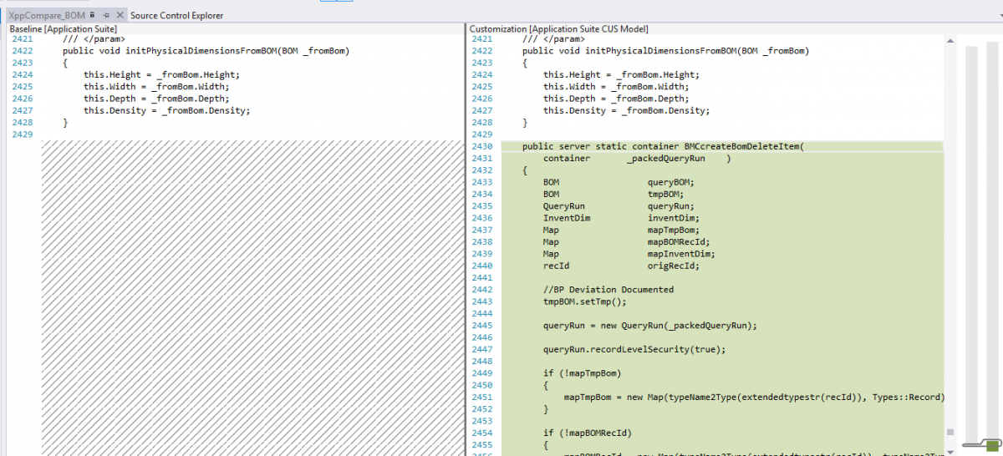
Task: Click the green change marker in overview bar
Action: point(991,444)
